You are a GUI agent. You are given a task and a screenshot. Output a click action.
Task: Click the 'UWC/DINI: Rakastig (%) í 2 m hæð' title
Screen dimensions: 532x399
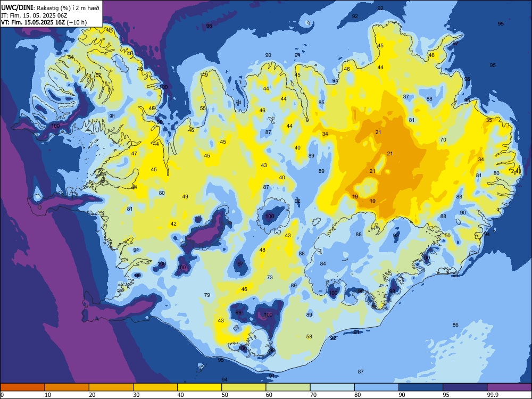point(50,8)
